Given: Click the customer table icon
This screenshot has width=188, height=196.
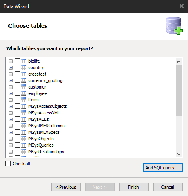Looking at the screenshot, I should coord(23,87).
